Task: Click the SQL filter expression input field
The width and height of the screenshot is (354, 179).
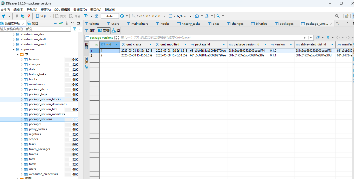Action: coord(210,37)
